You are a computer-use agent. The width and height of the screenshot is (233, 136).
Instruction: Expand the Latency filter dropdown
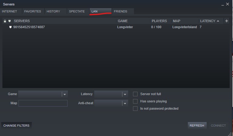125,95
